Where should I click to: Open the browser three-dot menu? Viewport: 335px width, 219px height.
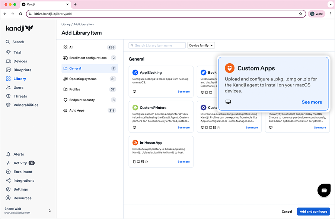tap(330, 14)
